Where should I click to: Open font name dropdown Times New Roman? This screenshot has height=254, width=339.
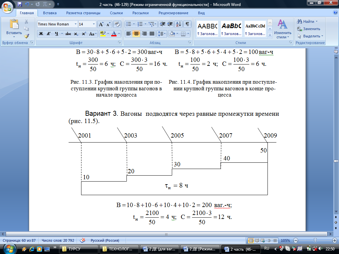[x=75, y=24]
